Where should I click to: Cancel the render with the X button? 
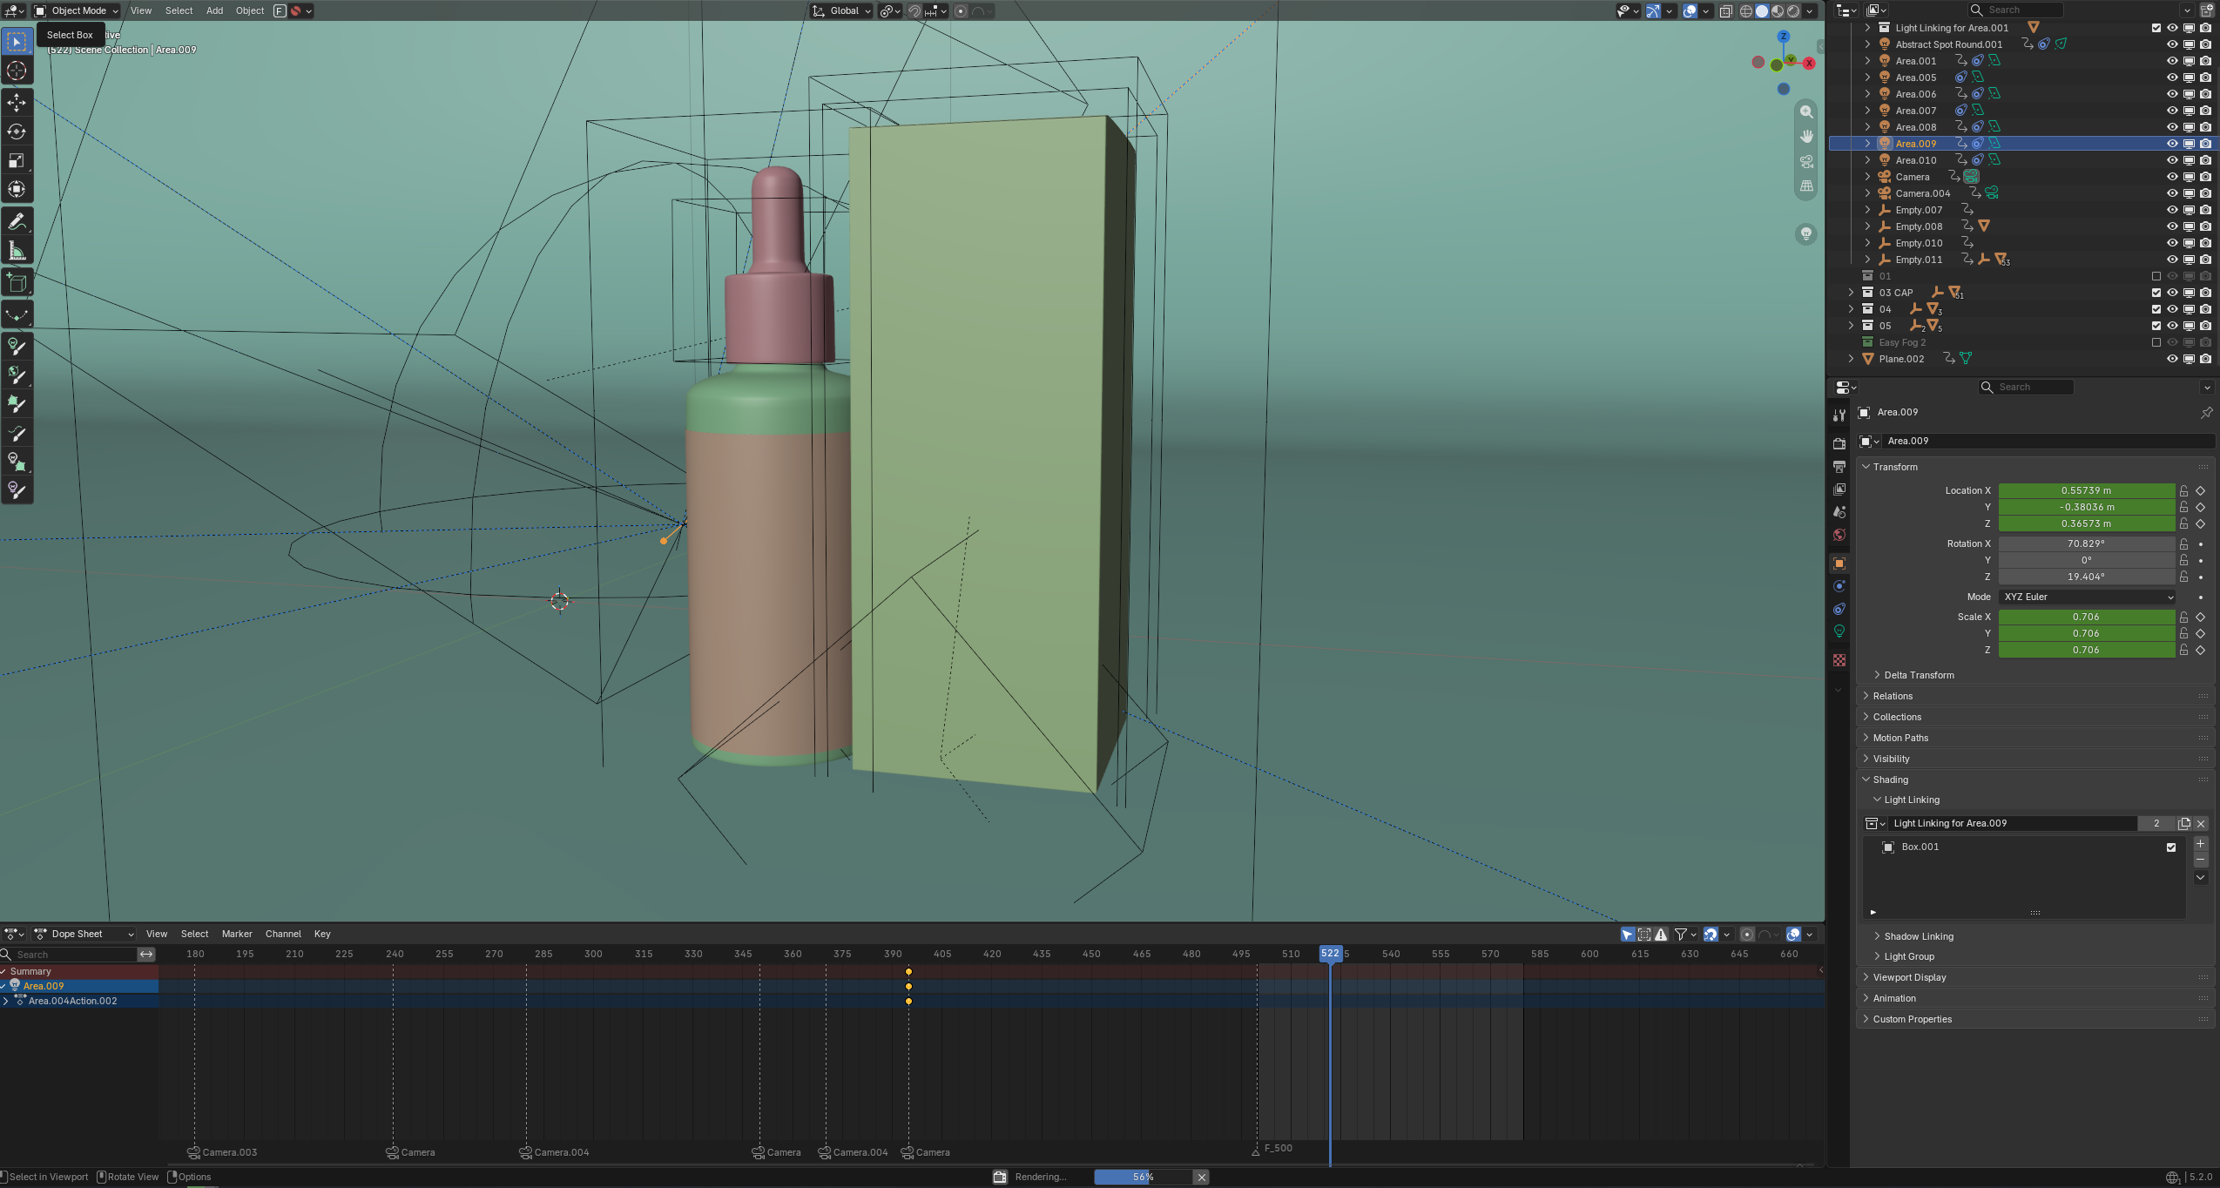pyautogui.click(x=1201, y=1177)
